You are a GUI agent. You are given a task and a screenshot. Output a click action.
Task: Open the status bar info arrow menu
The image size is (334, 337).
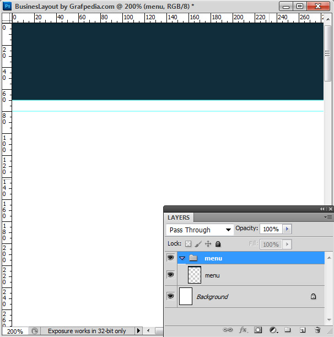click(138, 330)
